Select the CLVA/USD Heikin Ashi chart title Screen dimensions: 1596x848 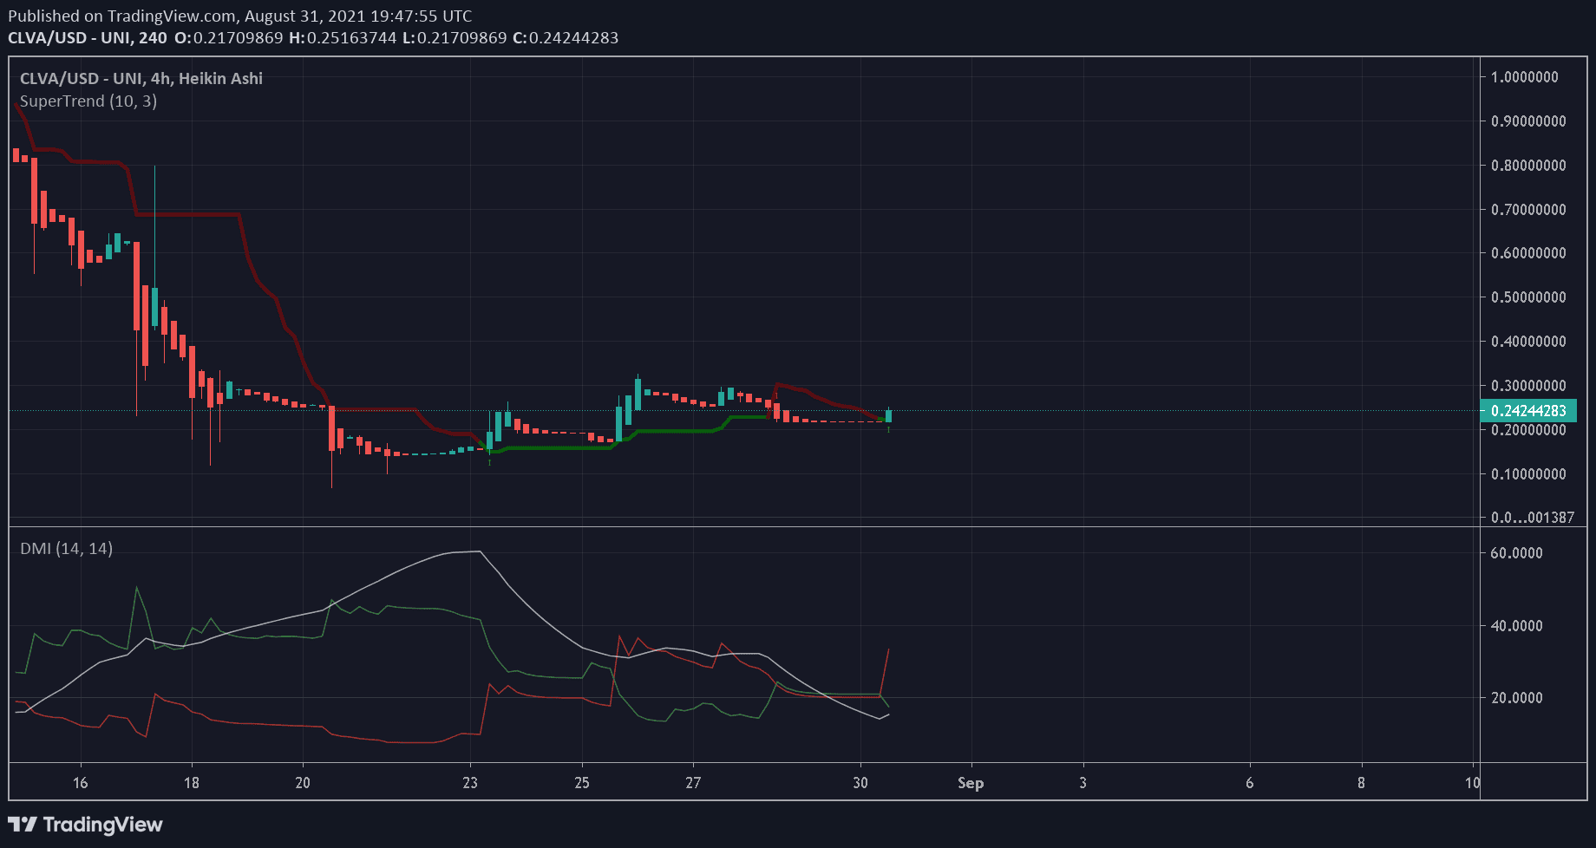(x=141, y=78)
